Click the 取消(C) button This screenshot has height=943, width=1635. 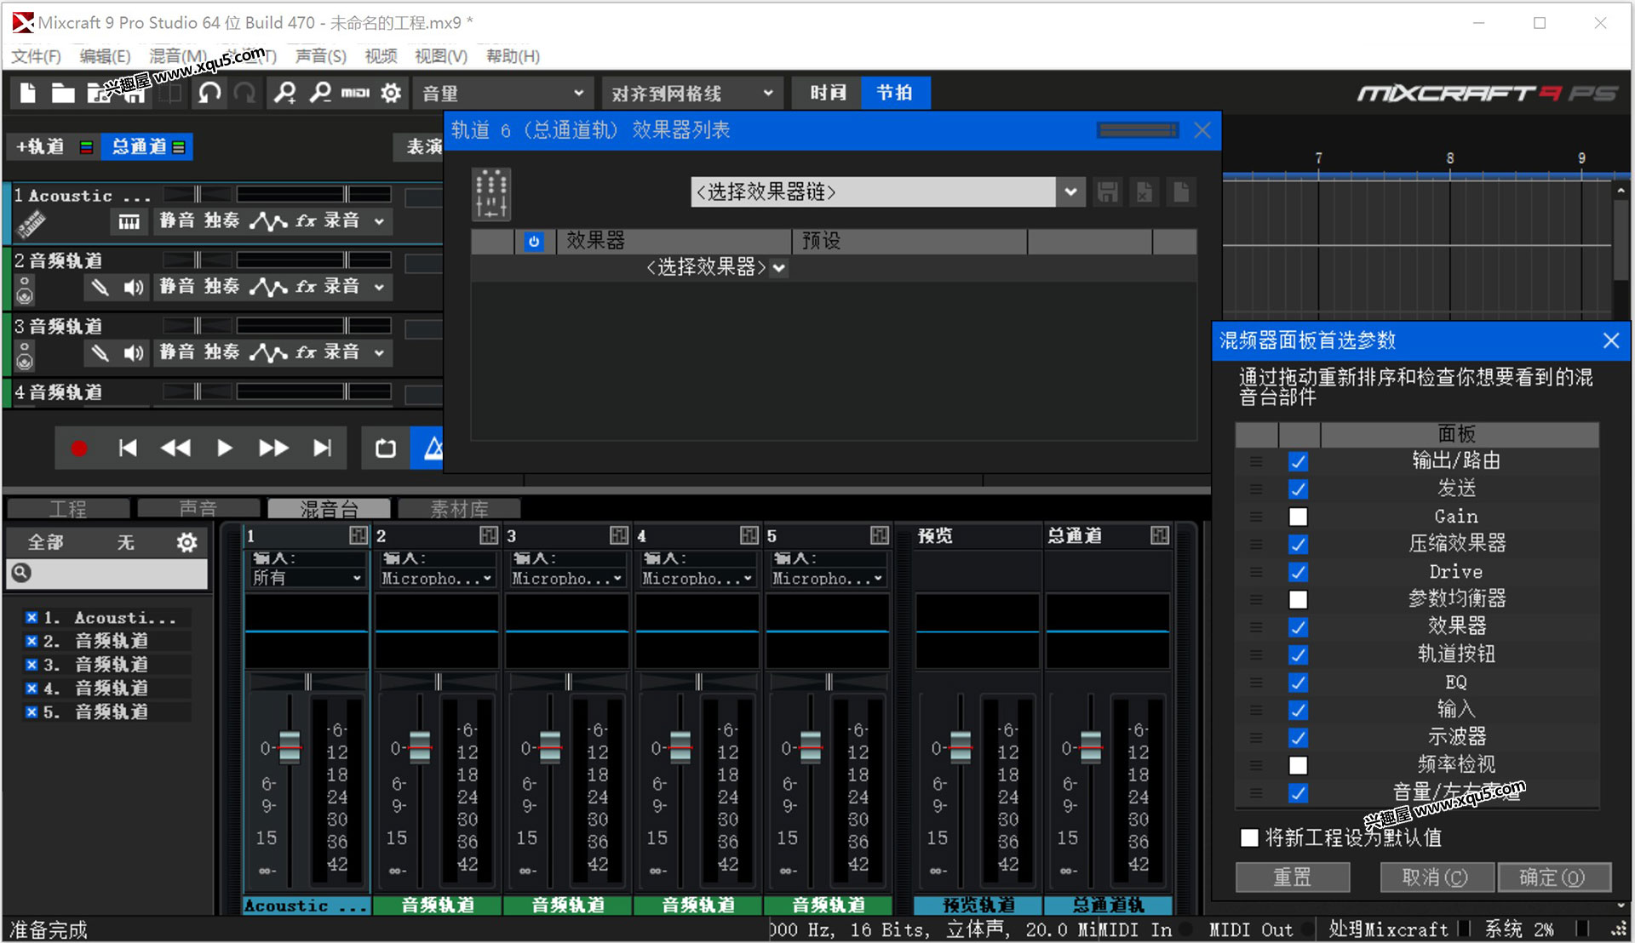pyautogui.click(x=1436, y=877)
